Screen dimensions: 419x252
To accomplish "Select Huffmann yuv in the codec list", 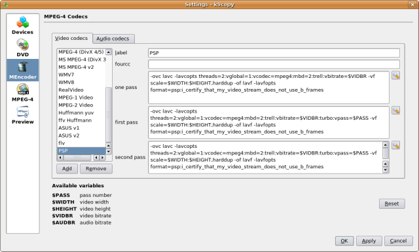I will click(x=81, y=113).
